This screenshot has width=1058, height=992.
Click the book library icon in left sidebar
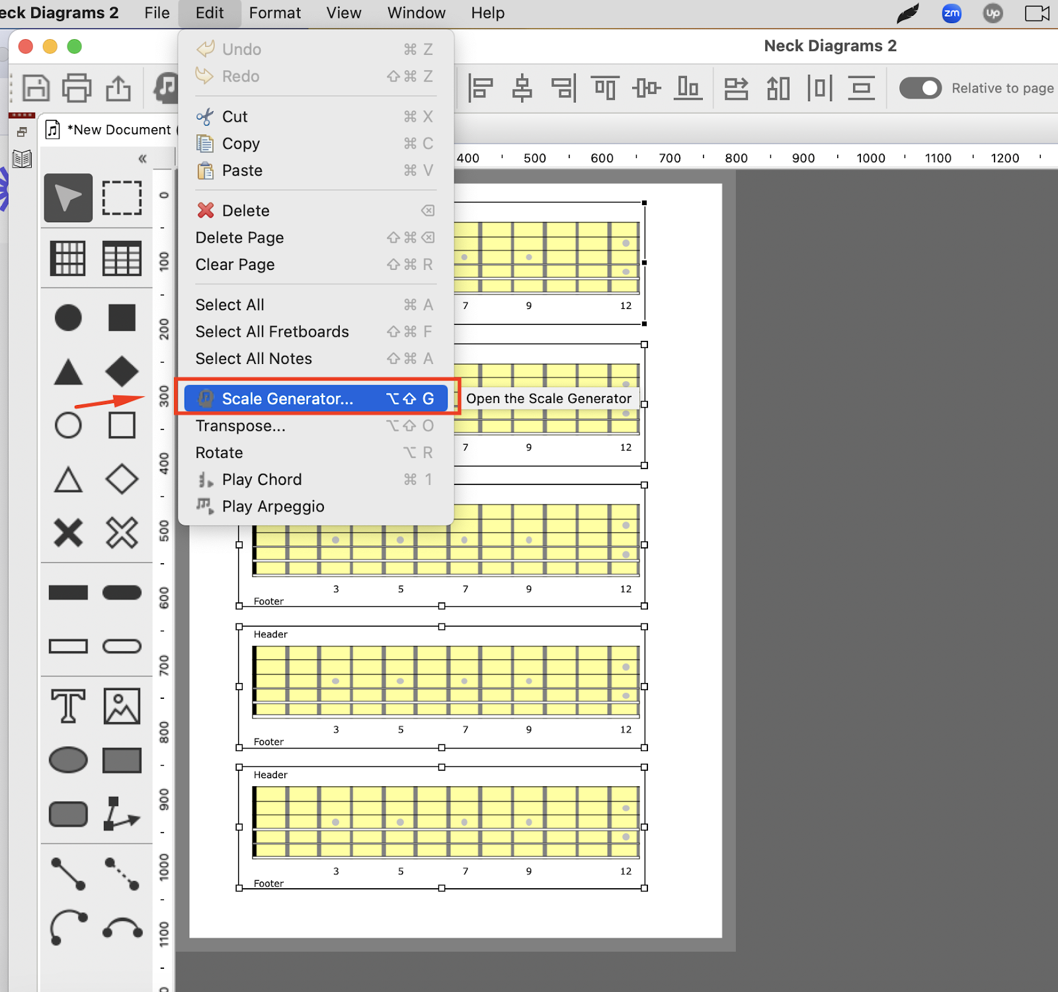pyautogui.click(x=22, y=159)
